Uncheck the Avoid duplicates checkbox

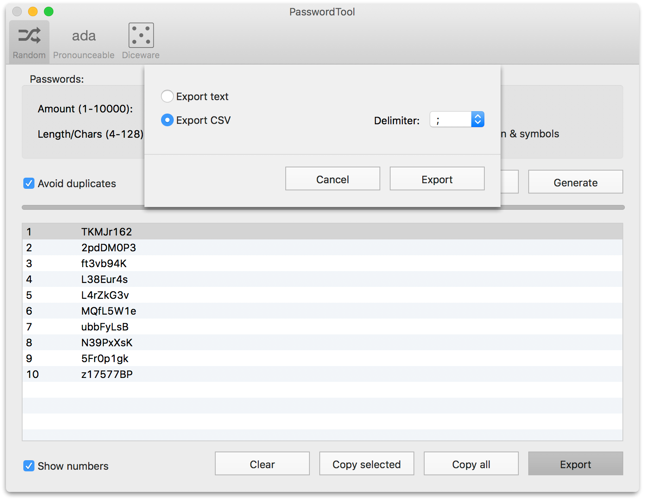tap(28, 183)
